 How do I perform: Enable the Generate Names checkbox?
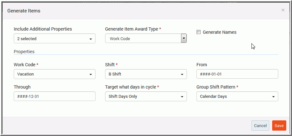[198, 32]
